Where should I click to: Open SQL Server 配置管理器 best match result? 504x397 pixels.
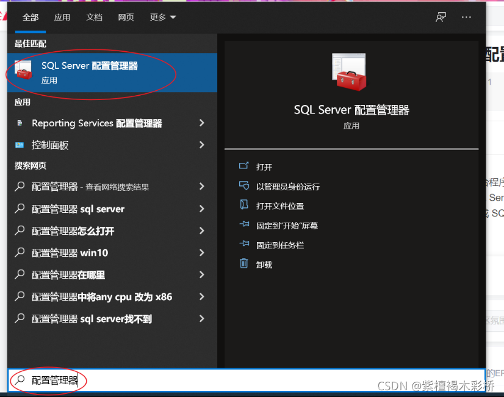tap(112, 73)
